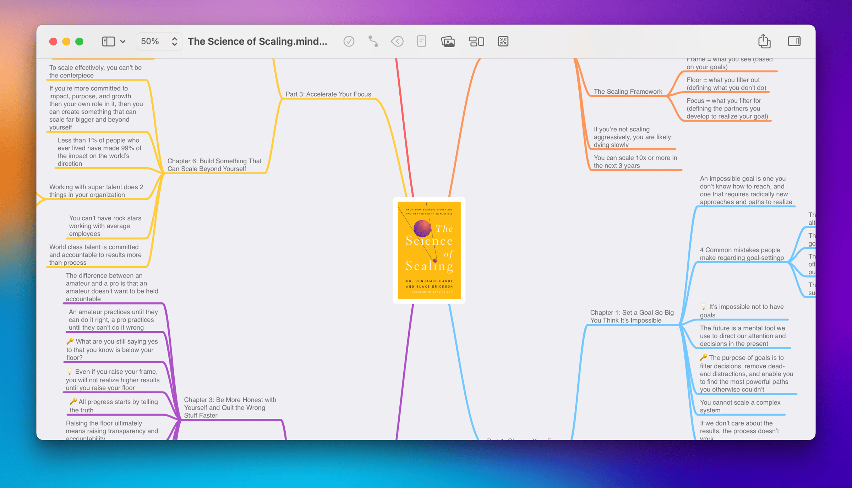Select 'Raising the floor ultimately means' node
Screen dimensions: 852x488
pos(112,431)
